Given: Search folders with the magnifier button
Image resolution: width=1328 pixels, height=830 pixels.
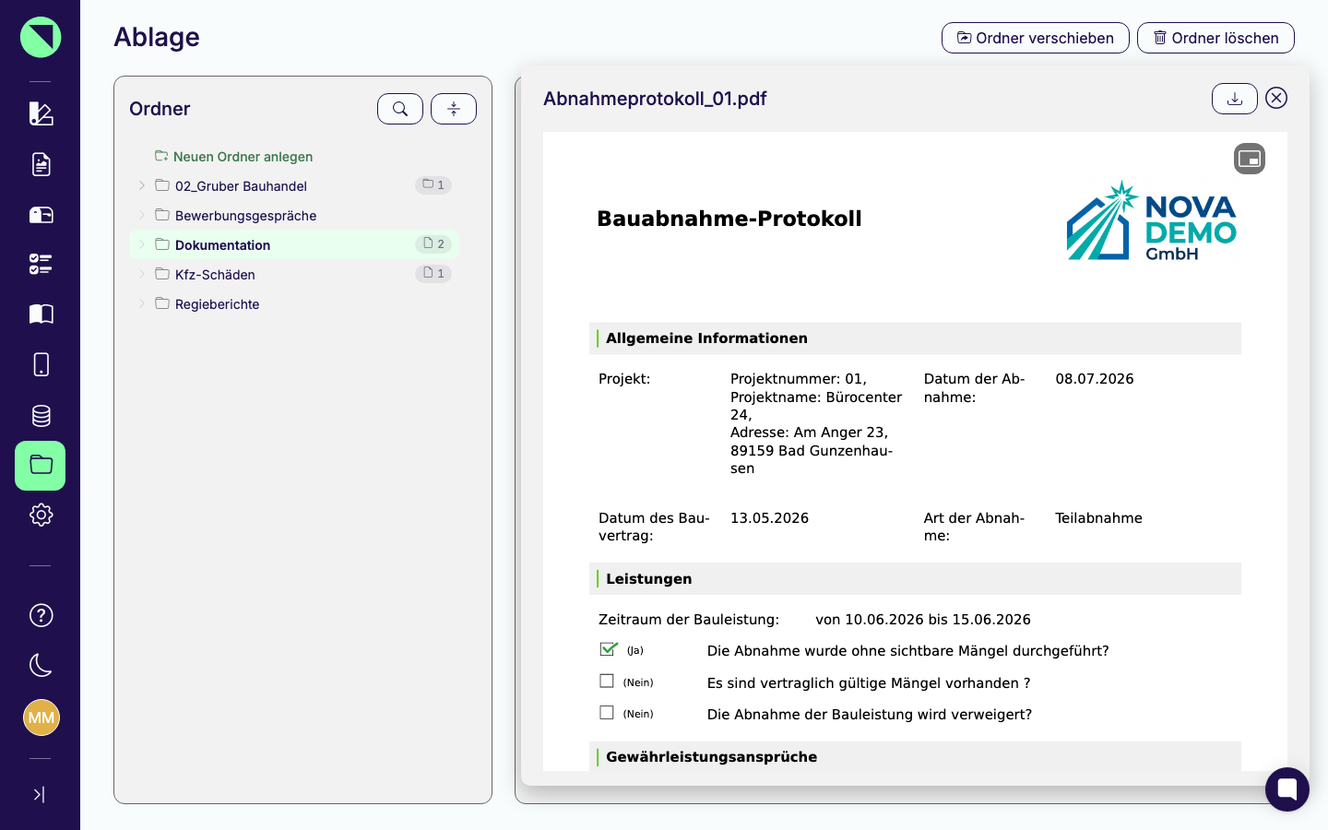Looking at the screenshot, I should coord(400,109).
